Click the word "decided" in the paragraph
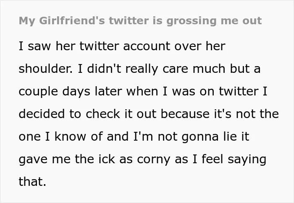 [42, 114]
